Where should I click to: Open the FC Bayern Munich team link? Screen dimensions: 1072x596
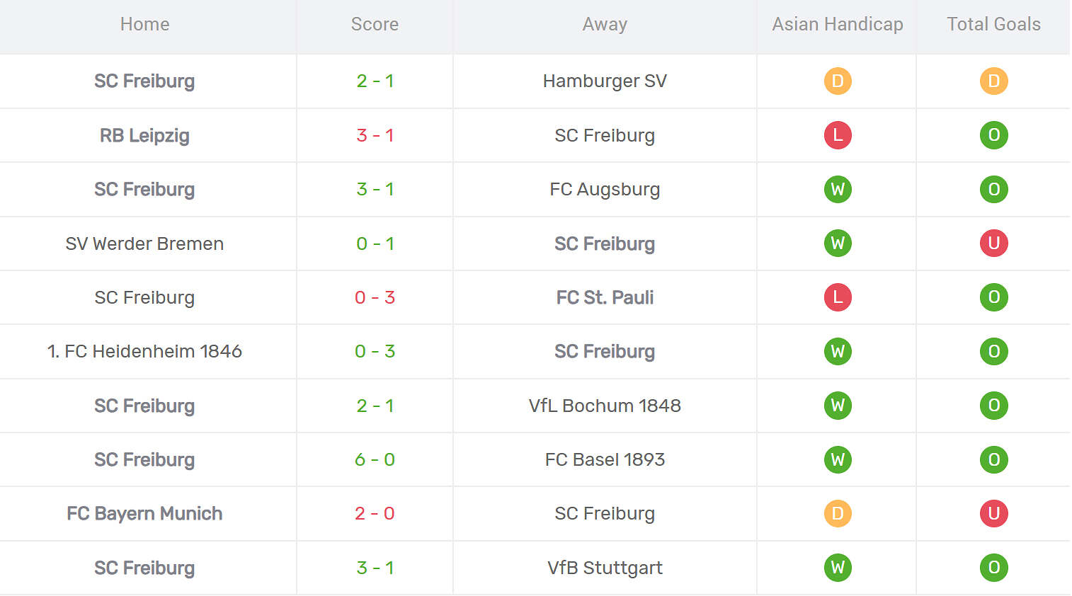click(144, 514)
